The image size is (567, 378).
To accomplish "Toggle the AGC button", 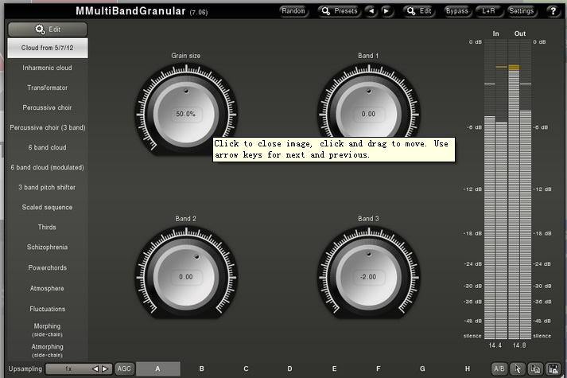I will point(124,369).
